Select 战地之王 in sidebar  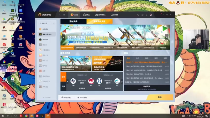[47, 87]
